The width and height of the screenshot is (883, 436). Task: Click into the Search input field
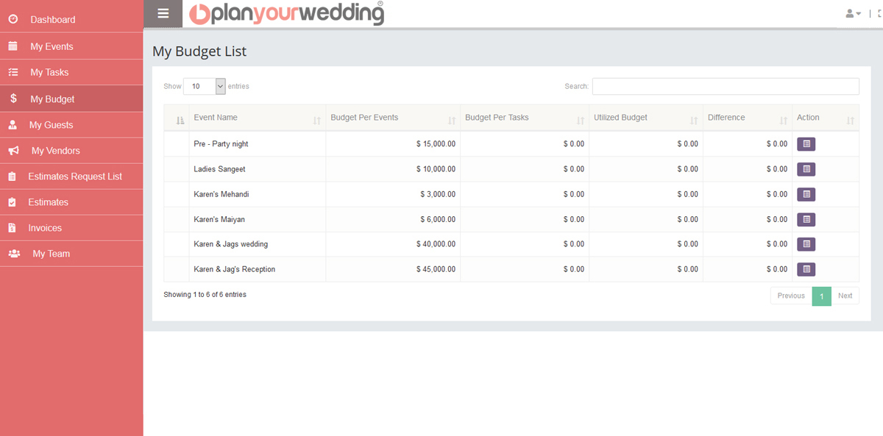pos(726,86)
